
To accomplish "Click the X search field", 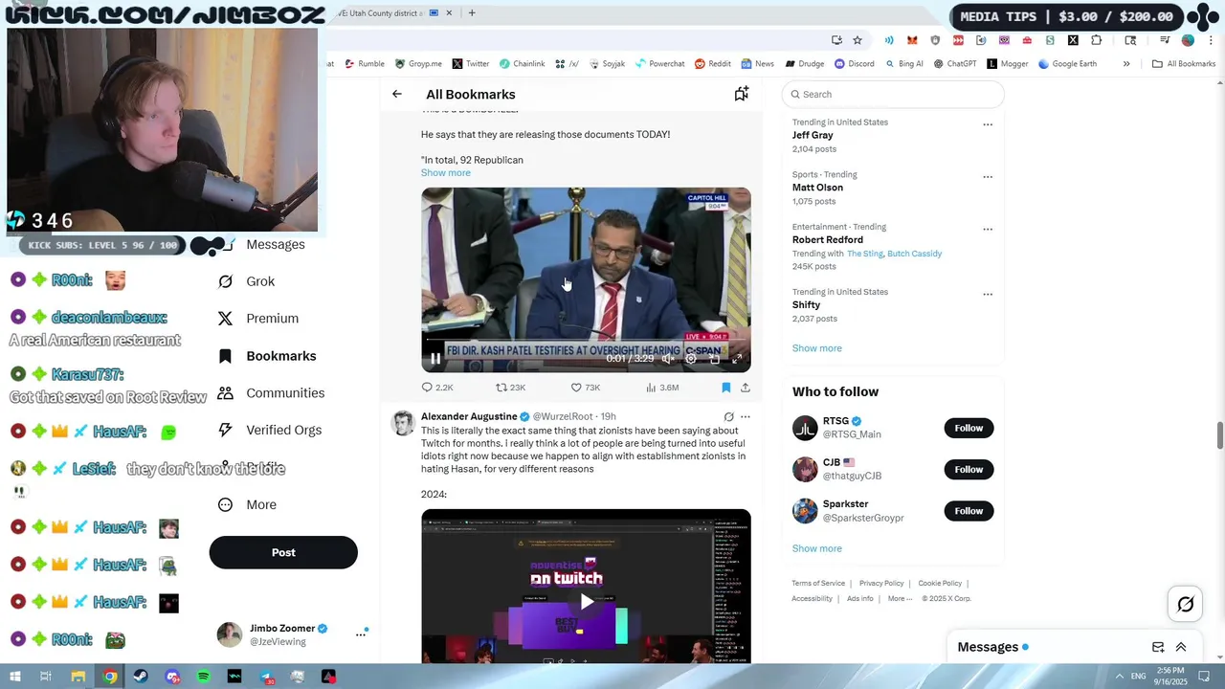I will (893, 94).
